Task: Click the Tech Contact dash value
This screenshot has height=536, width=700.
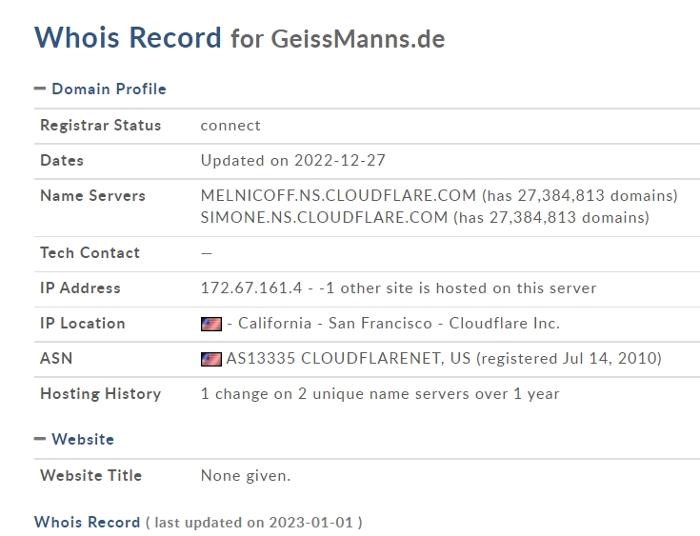Action: [x=207, y=253]
